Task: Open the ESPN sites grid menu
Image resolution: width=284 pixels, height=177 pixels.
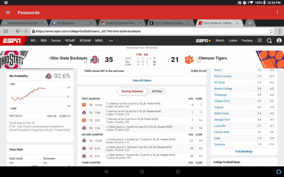Action: pos(260,40)
